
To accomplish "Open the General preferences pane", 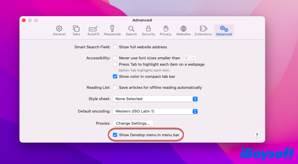I will point(59,31).
